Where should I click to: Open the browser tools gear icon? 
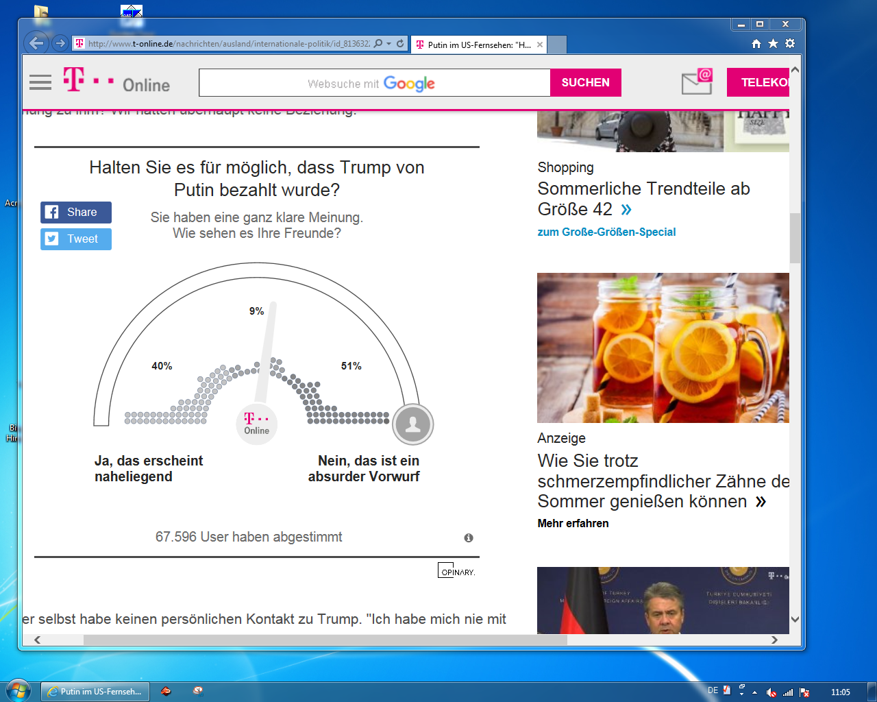(790, 44)
